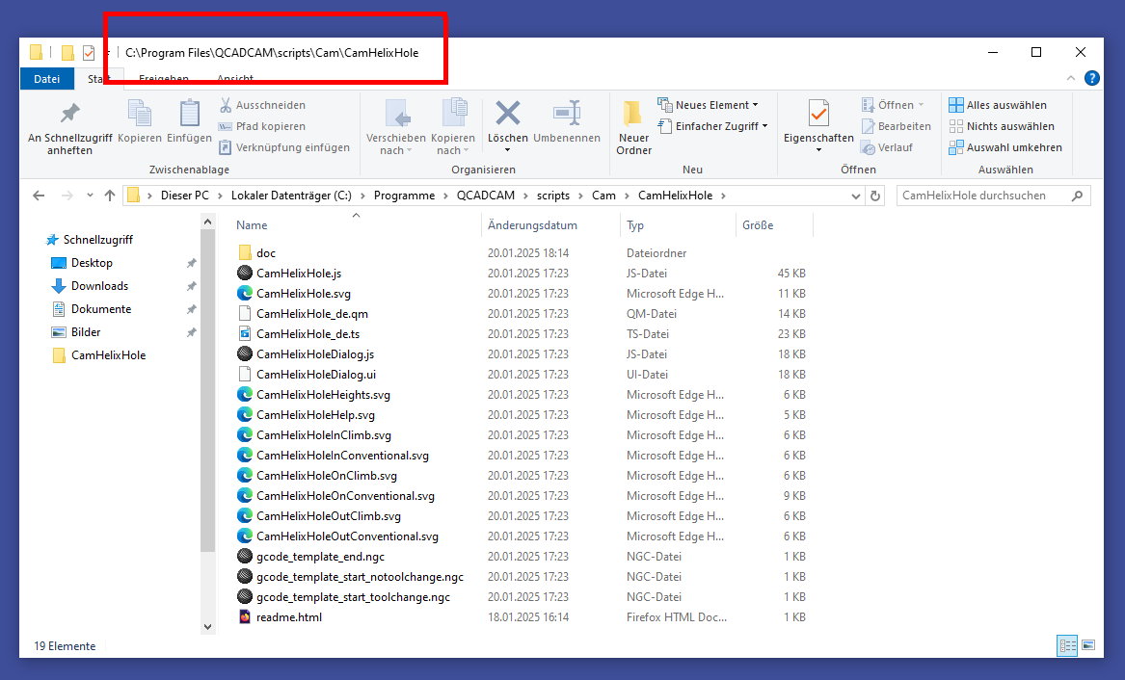This screenshot has width=1125, height=680.
Task: Switch to details view toggle
Action: click(1067, 645)
